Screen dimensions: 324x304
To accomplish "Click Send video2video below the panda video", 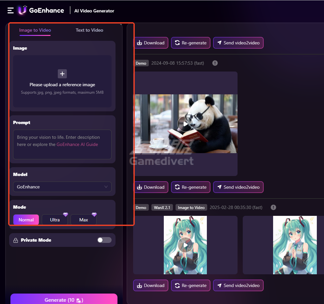I will pos(238,187).
